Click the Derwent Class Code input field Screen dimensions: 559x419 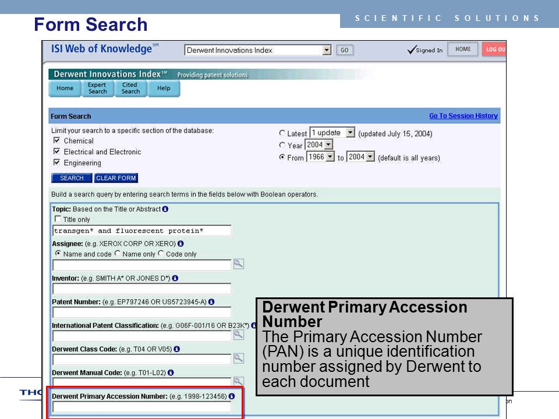[142, 359]
